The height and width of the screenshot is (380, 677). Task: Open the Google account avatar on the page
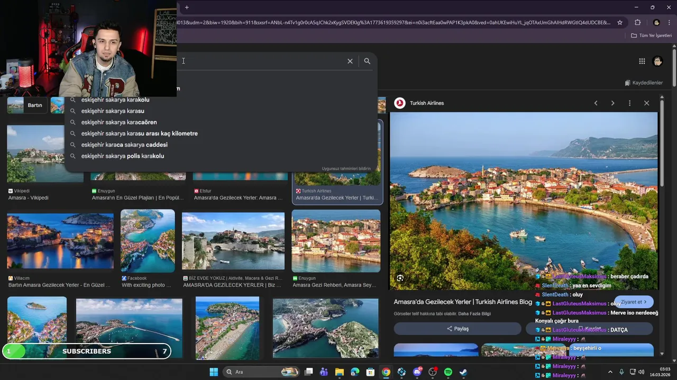(657, 61)
